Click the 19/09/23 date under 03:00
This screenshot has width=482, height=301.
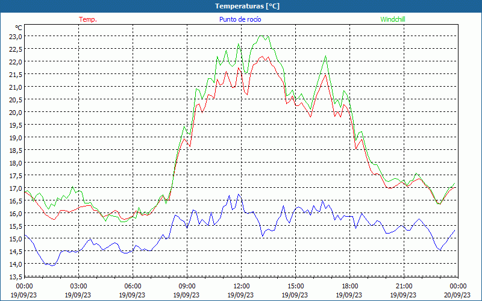78,295
